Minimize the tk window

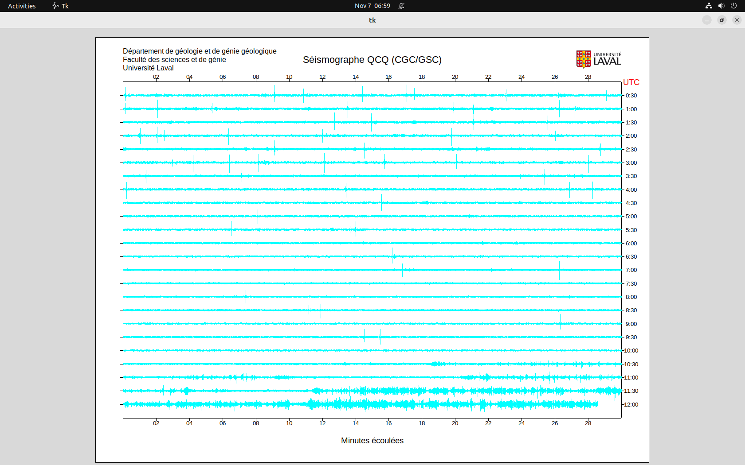tap(707, 20)
